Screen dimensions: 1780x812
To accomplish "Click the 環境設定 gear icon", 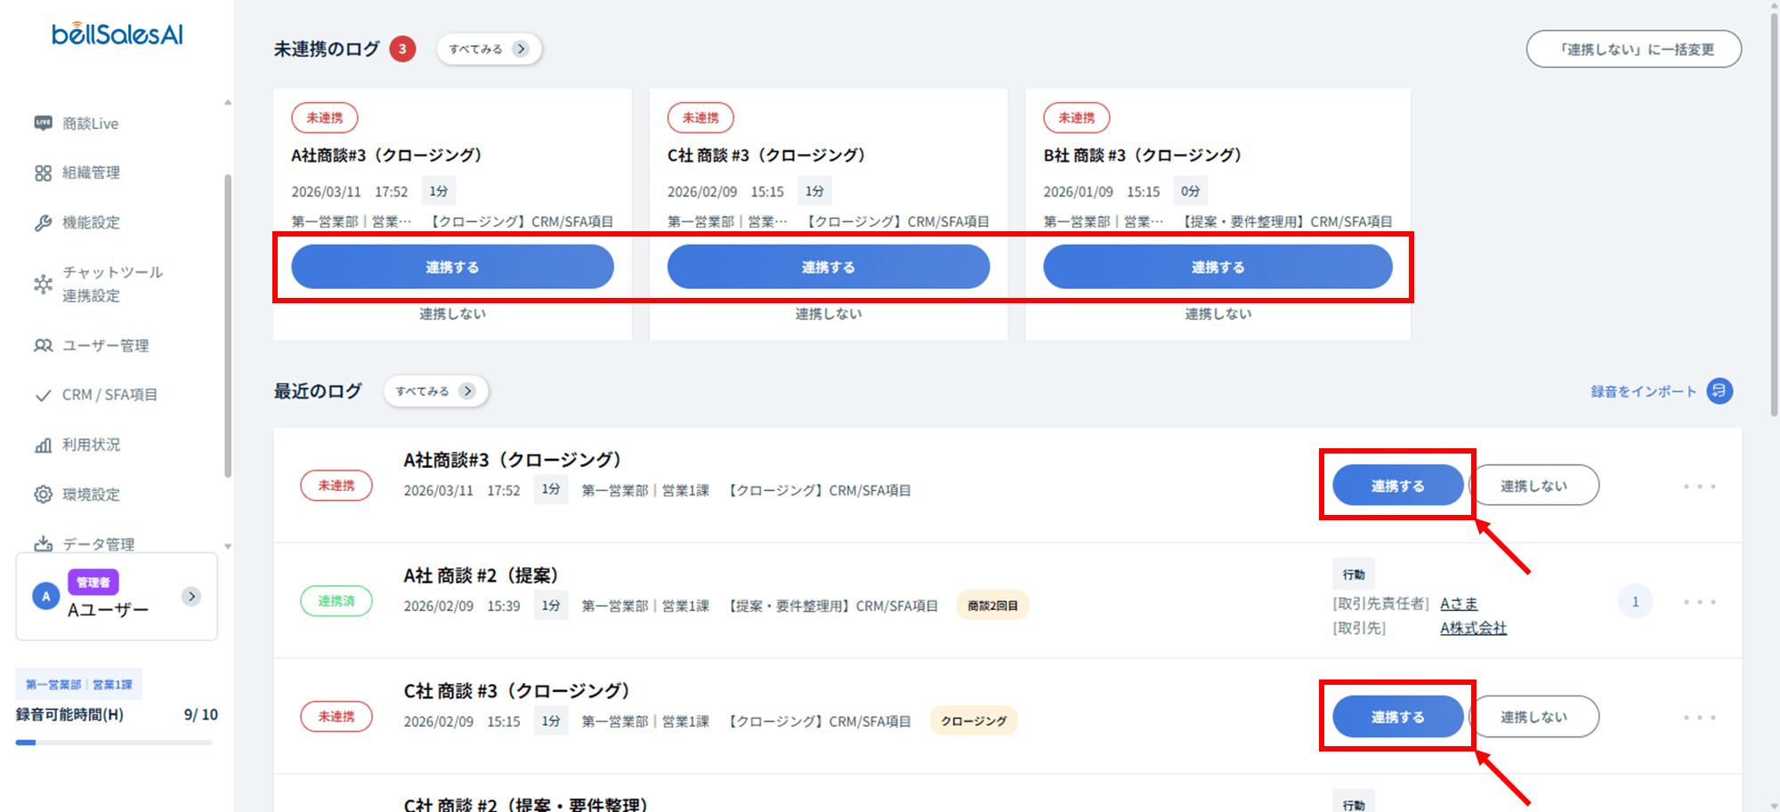I will 43,494.
